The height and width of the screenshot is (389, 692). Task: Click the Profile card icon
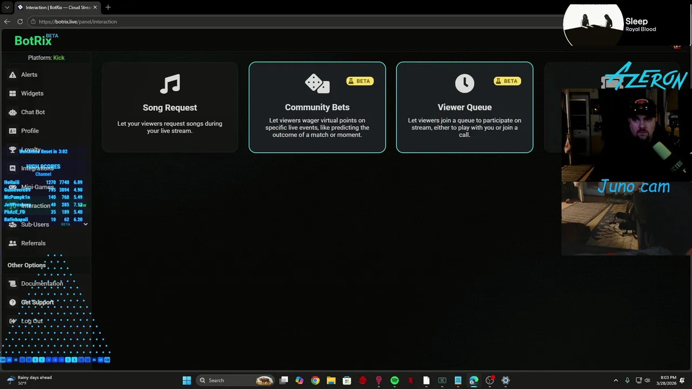click(x=12, y=131)
